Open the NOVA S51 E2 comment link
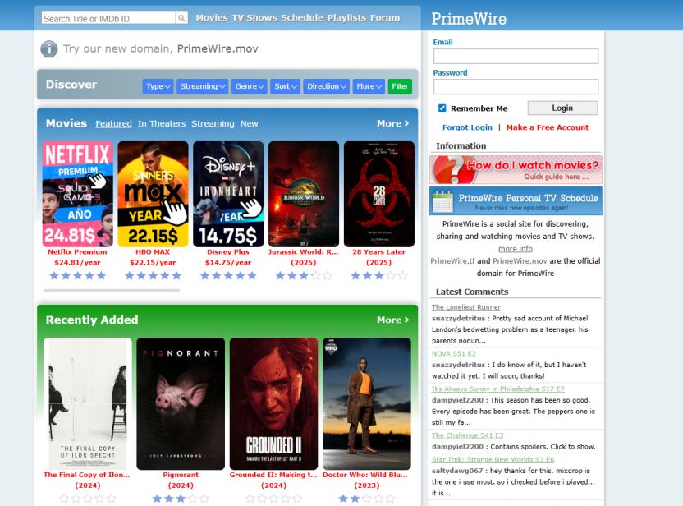 (453, 354)
